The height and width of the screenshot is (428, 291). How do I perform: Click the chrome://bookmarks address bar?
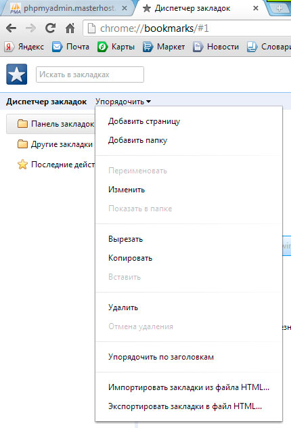187,28
